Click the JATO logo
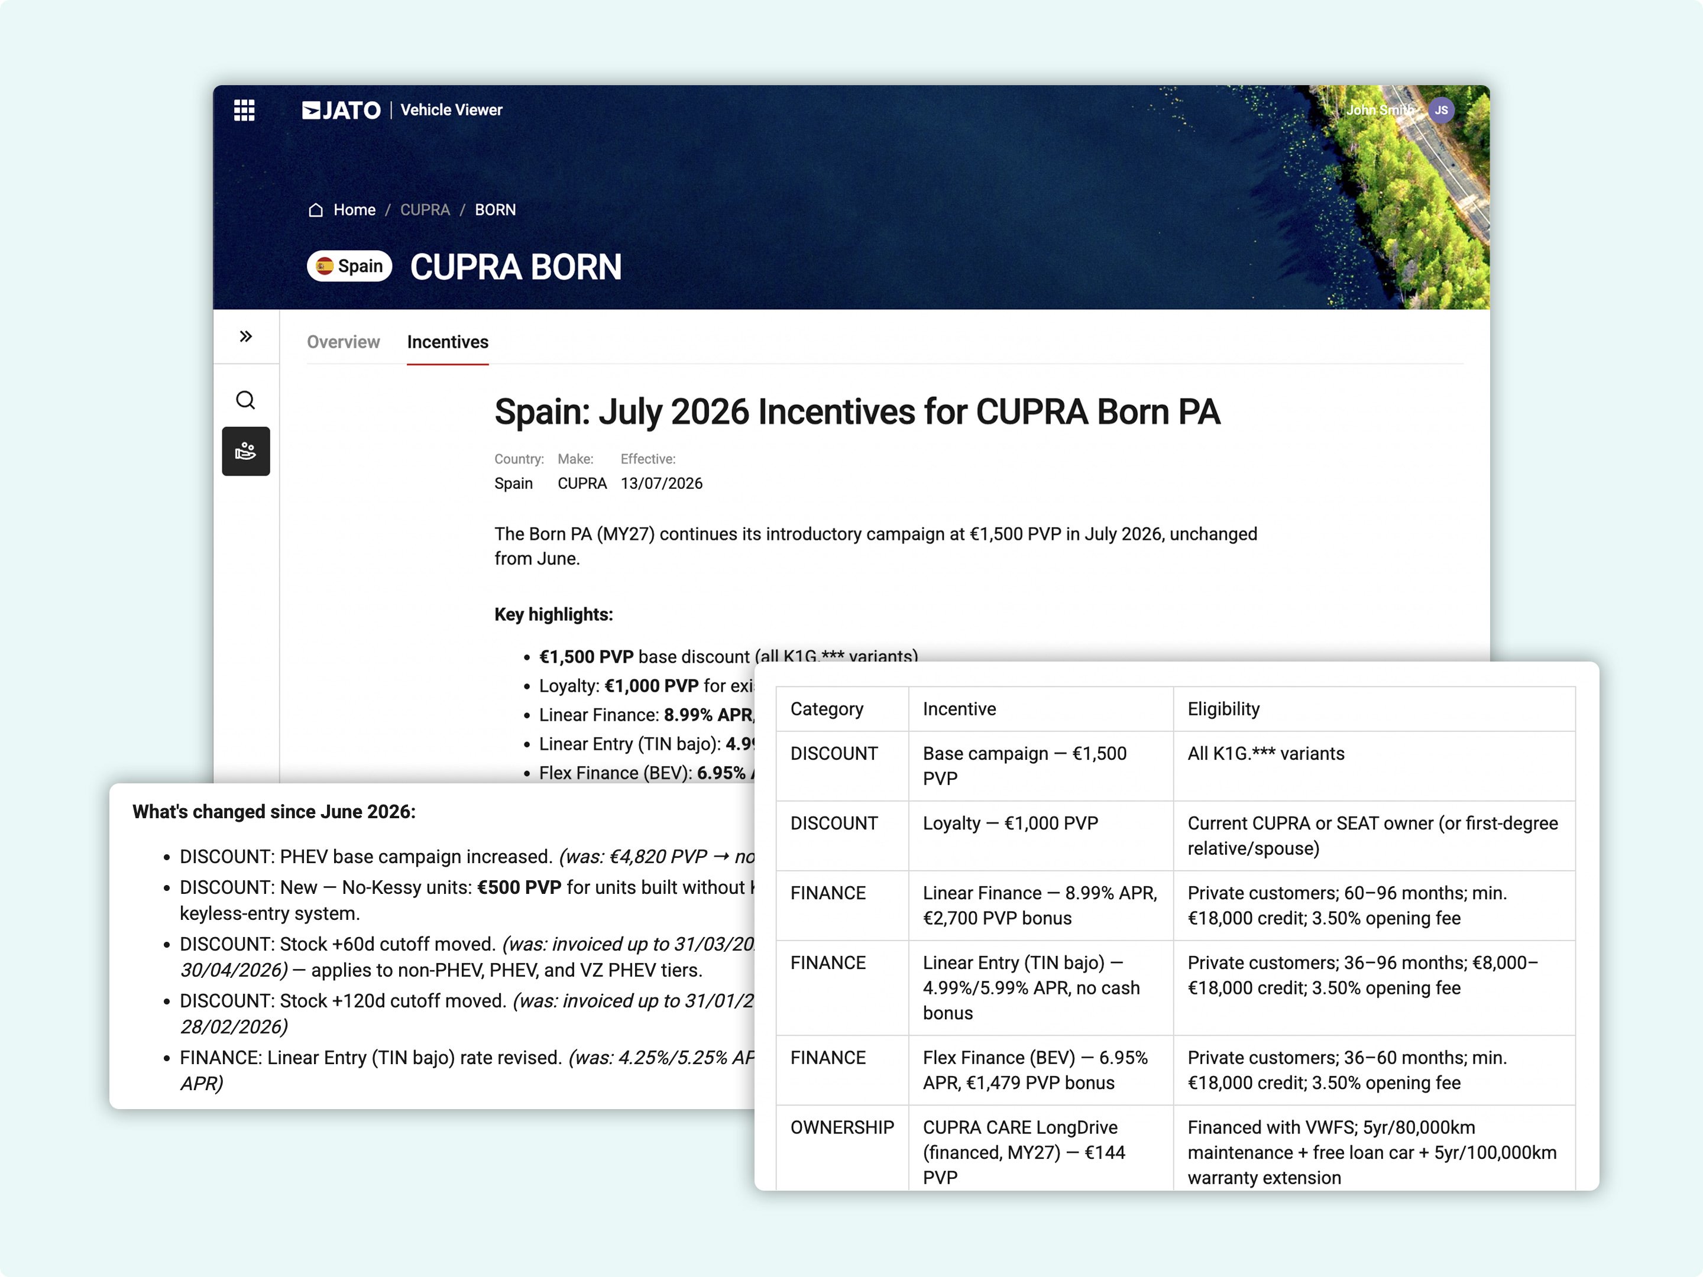 point(341,111)
